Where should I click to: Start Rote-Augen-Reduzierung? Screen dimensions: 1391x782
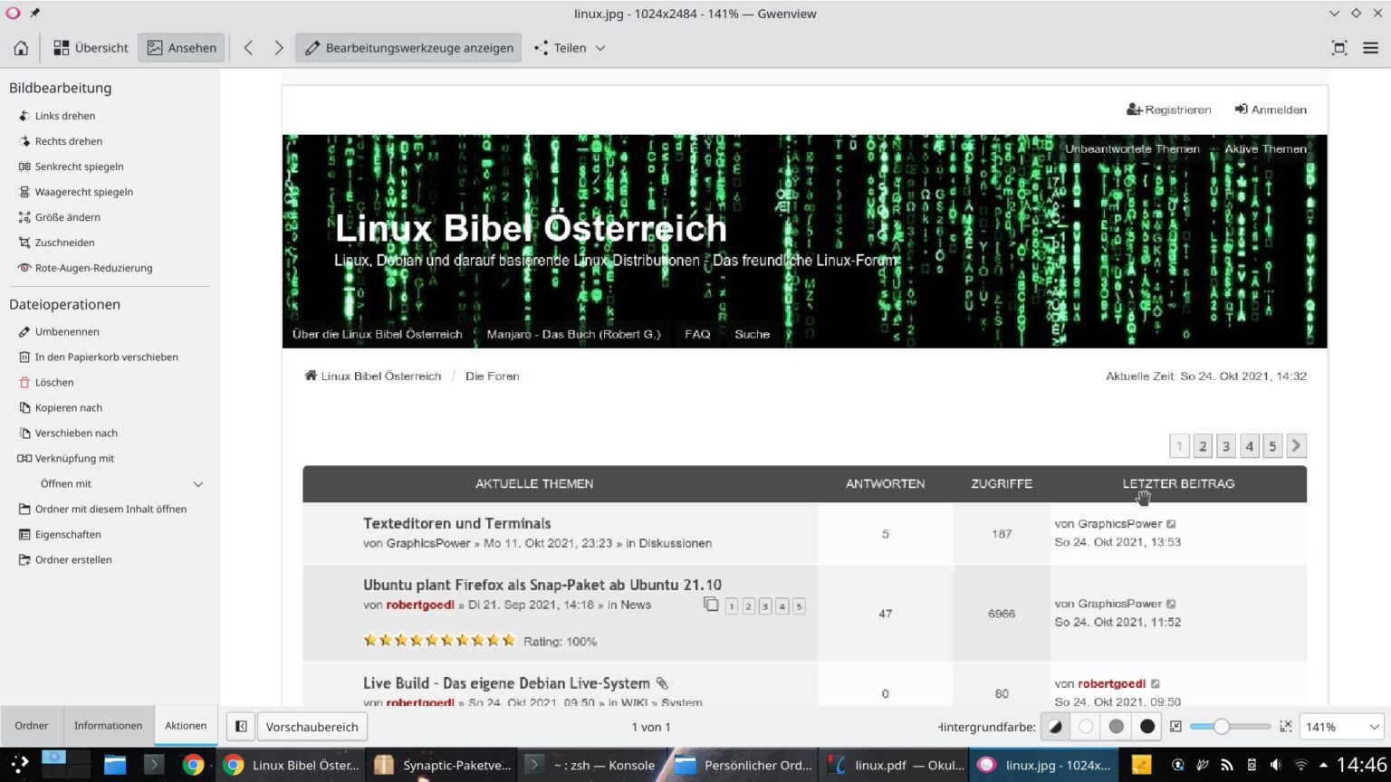(92, 268)
